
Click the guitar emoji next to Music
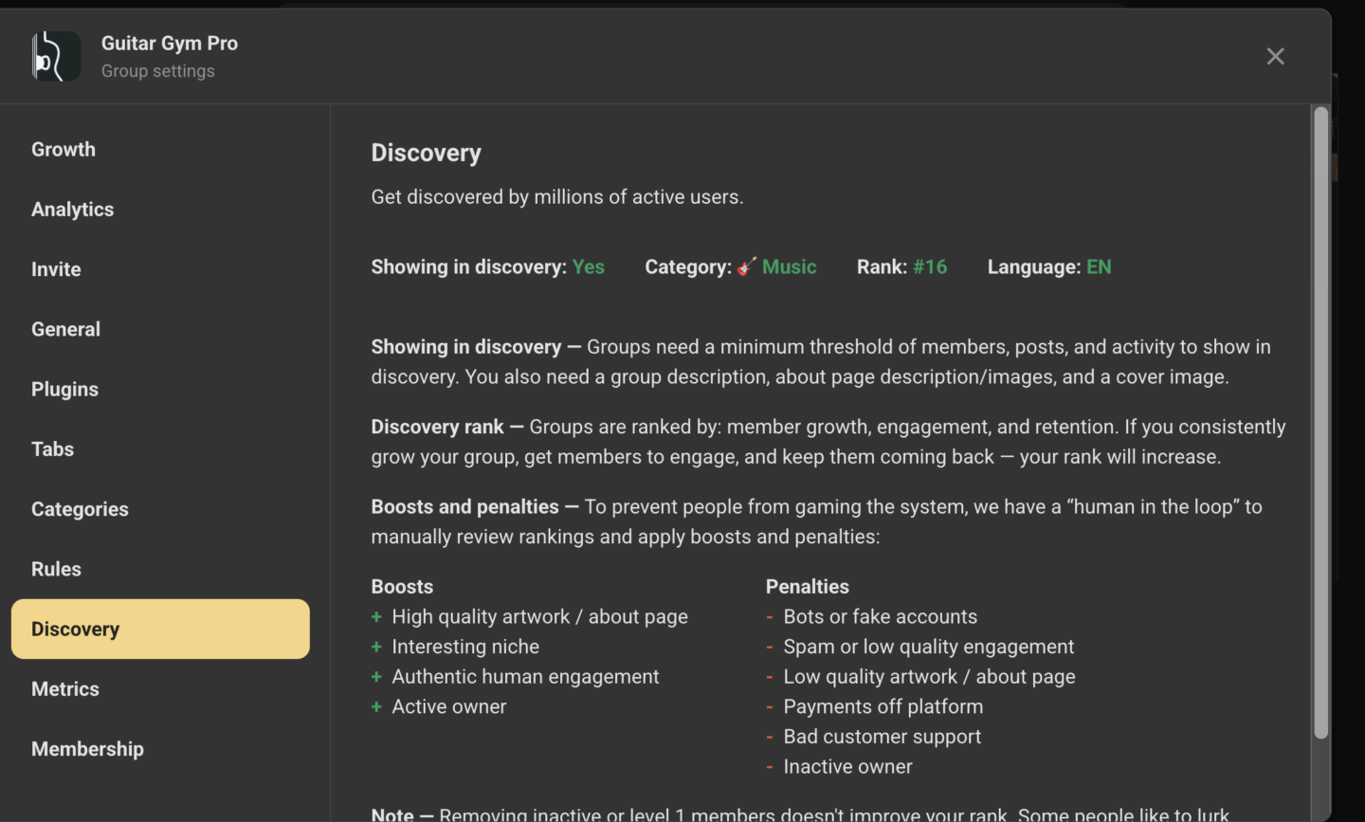[x=747, y=266]
